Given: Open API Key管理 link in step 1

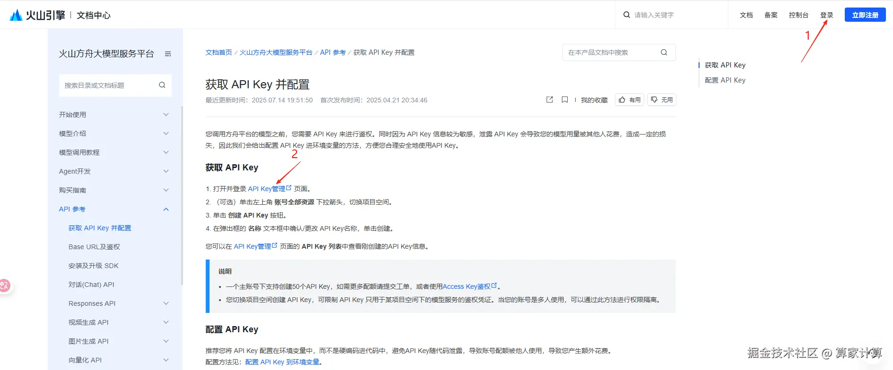Looking at the screenshot, I should click(270, 189).
